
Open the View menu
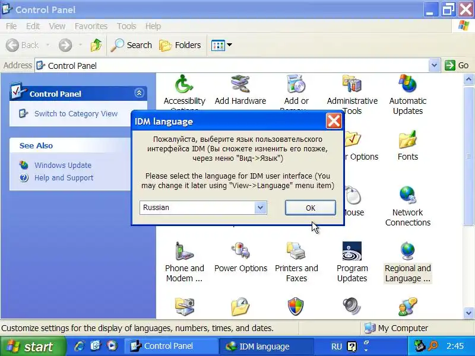(x=57, y=26)
